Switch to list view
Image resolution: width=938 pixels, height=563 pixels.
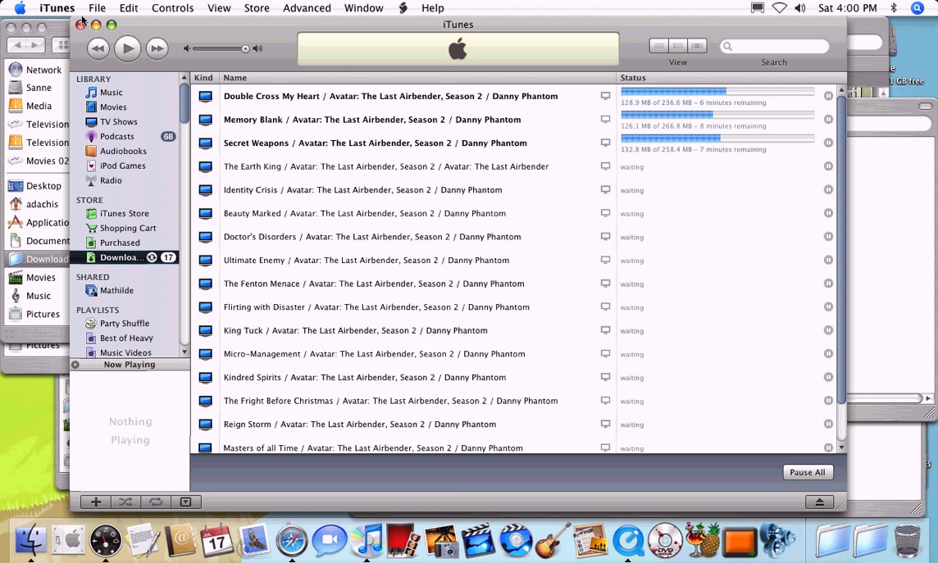click(x=658, y=46)
